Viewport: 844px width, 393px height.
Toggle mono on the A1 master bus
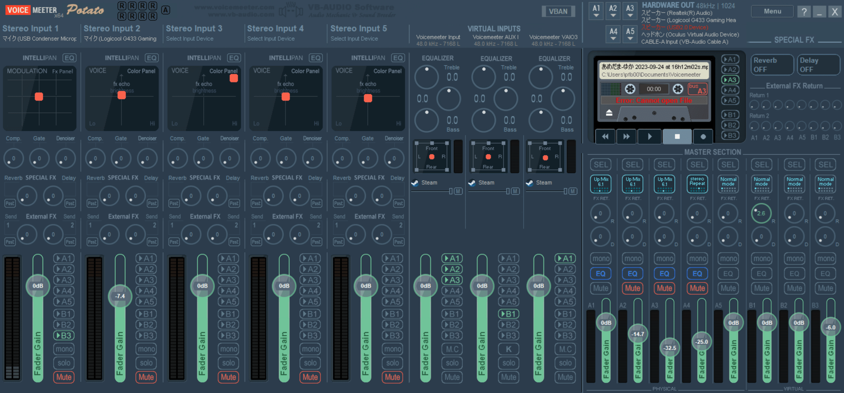pyautogui.click(x=601, y=258)
